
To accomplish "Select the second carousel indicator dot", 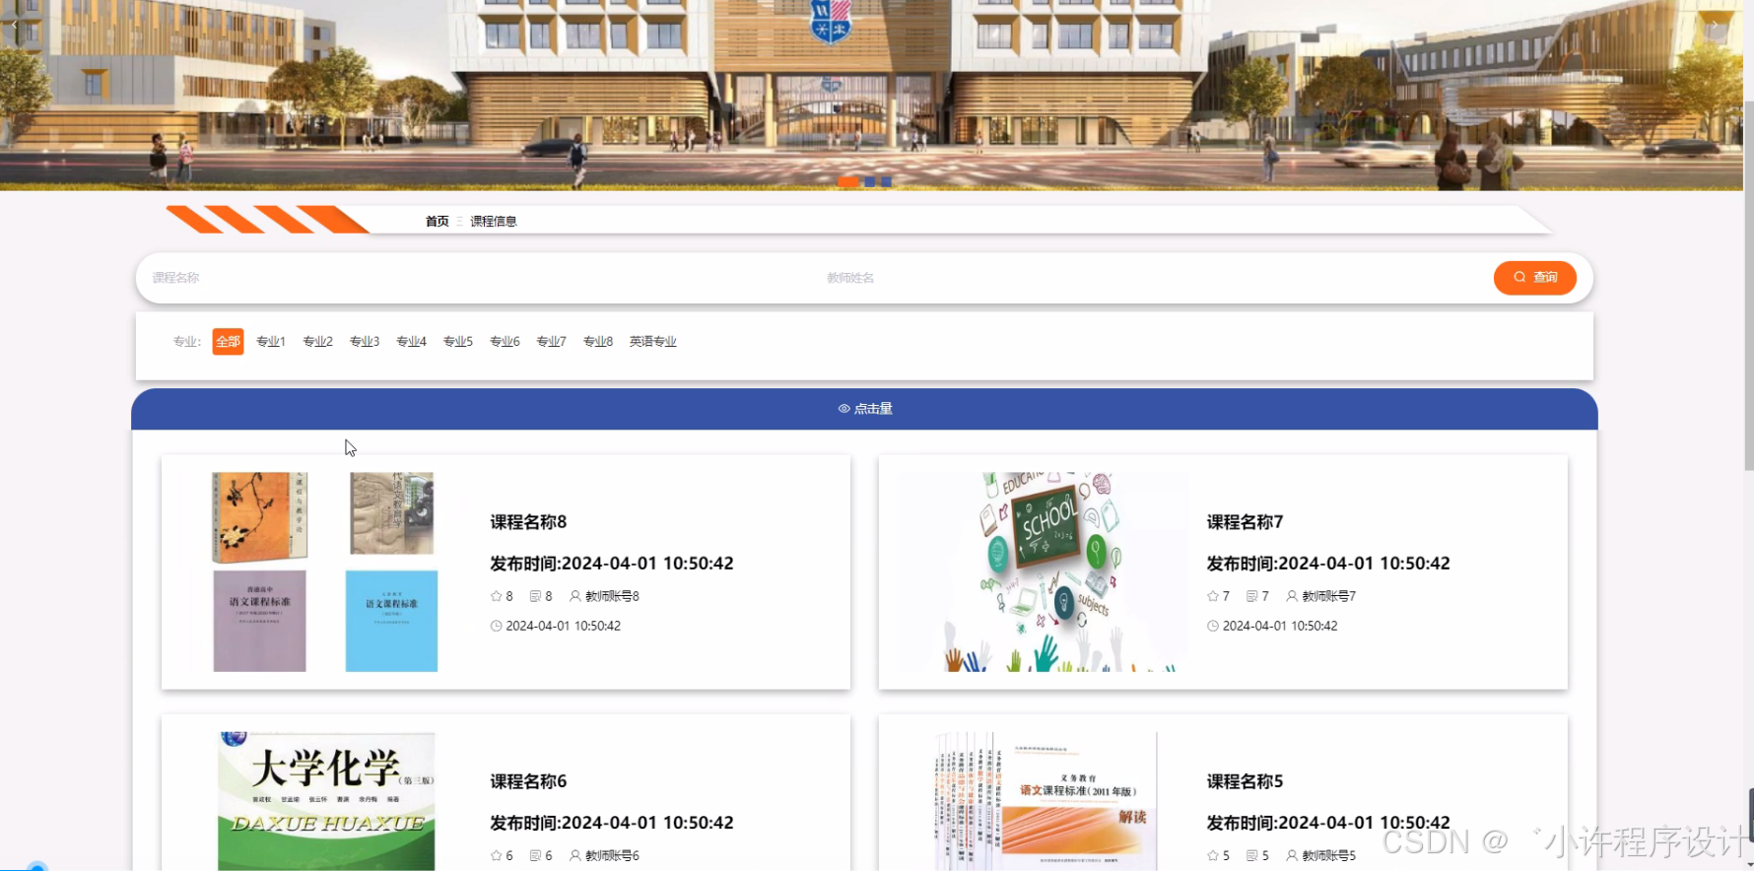I will 869,181.
